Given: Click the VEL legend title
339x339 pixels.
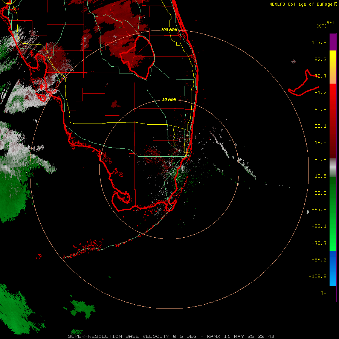Looking at the screenshot, I should [331, 23].
